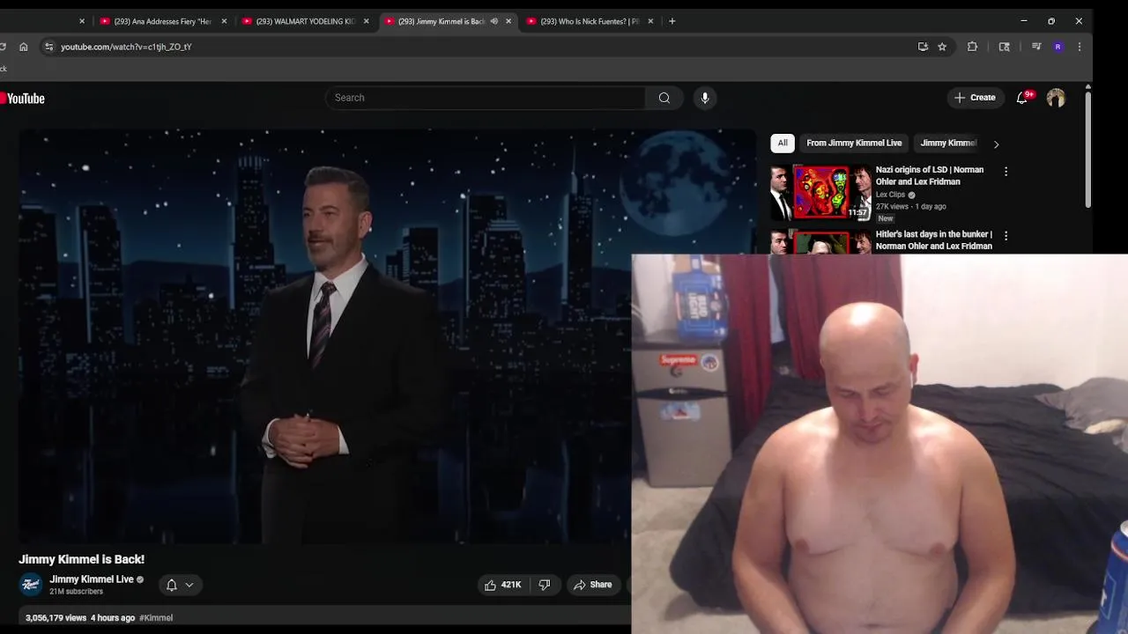View site information icon in address bar
The width and height of the screenshot is (1128, 634).
(x=48, y=47)
